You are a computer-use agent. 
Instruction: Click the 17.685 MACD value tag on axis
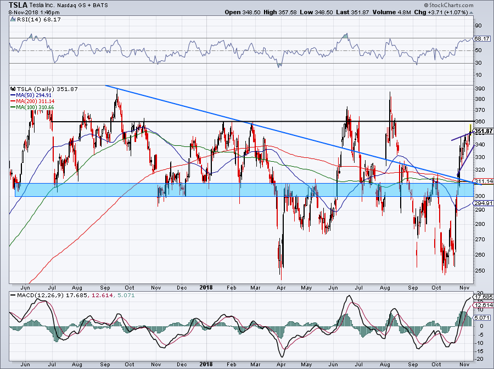(483, 297)
